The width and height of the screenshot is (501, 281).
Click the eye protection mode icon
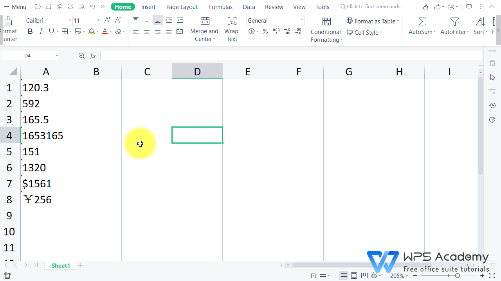pyautogui.click(x=375, y=276)
